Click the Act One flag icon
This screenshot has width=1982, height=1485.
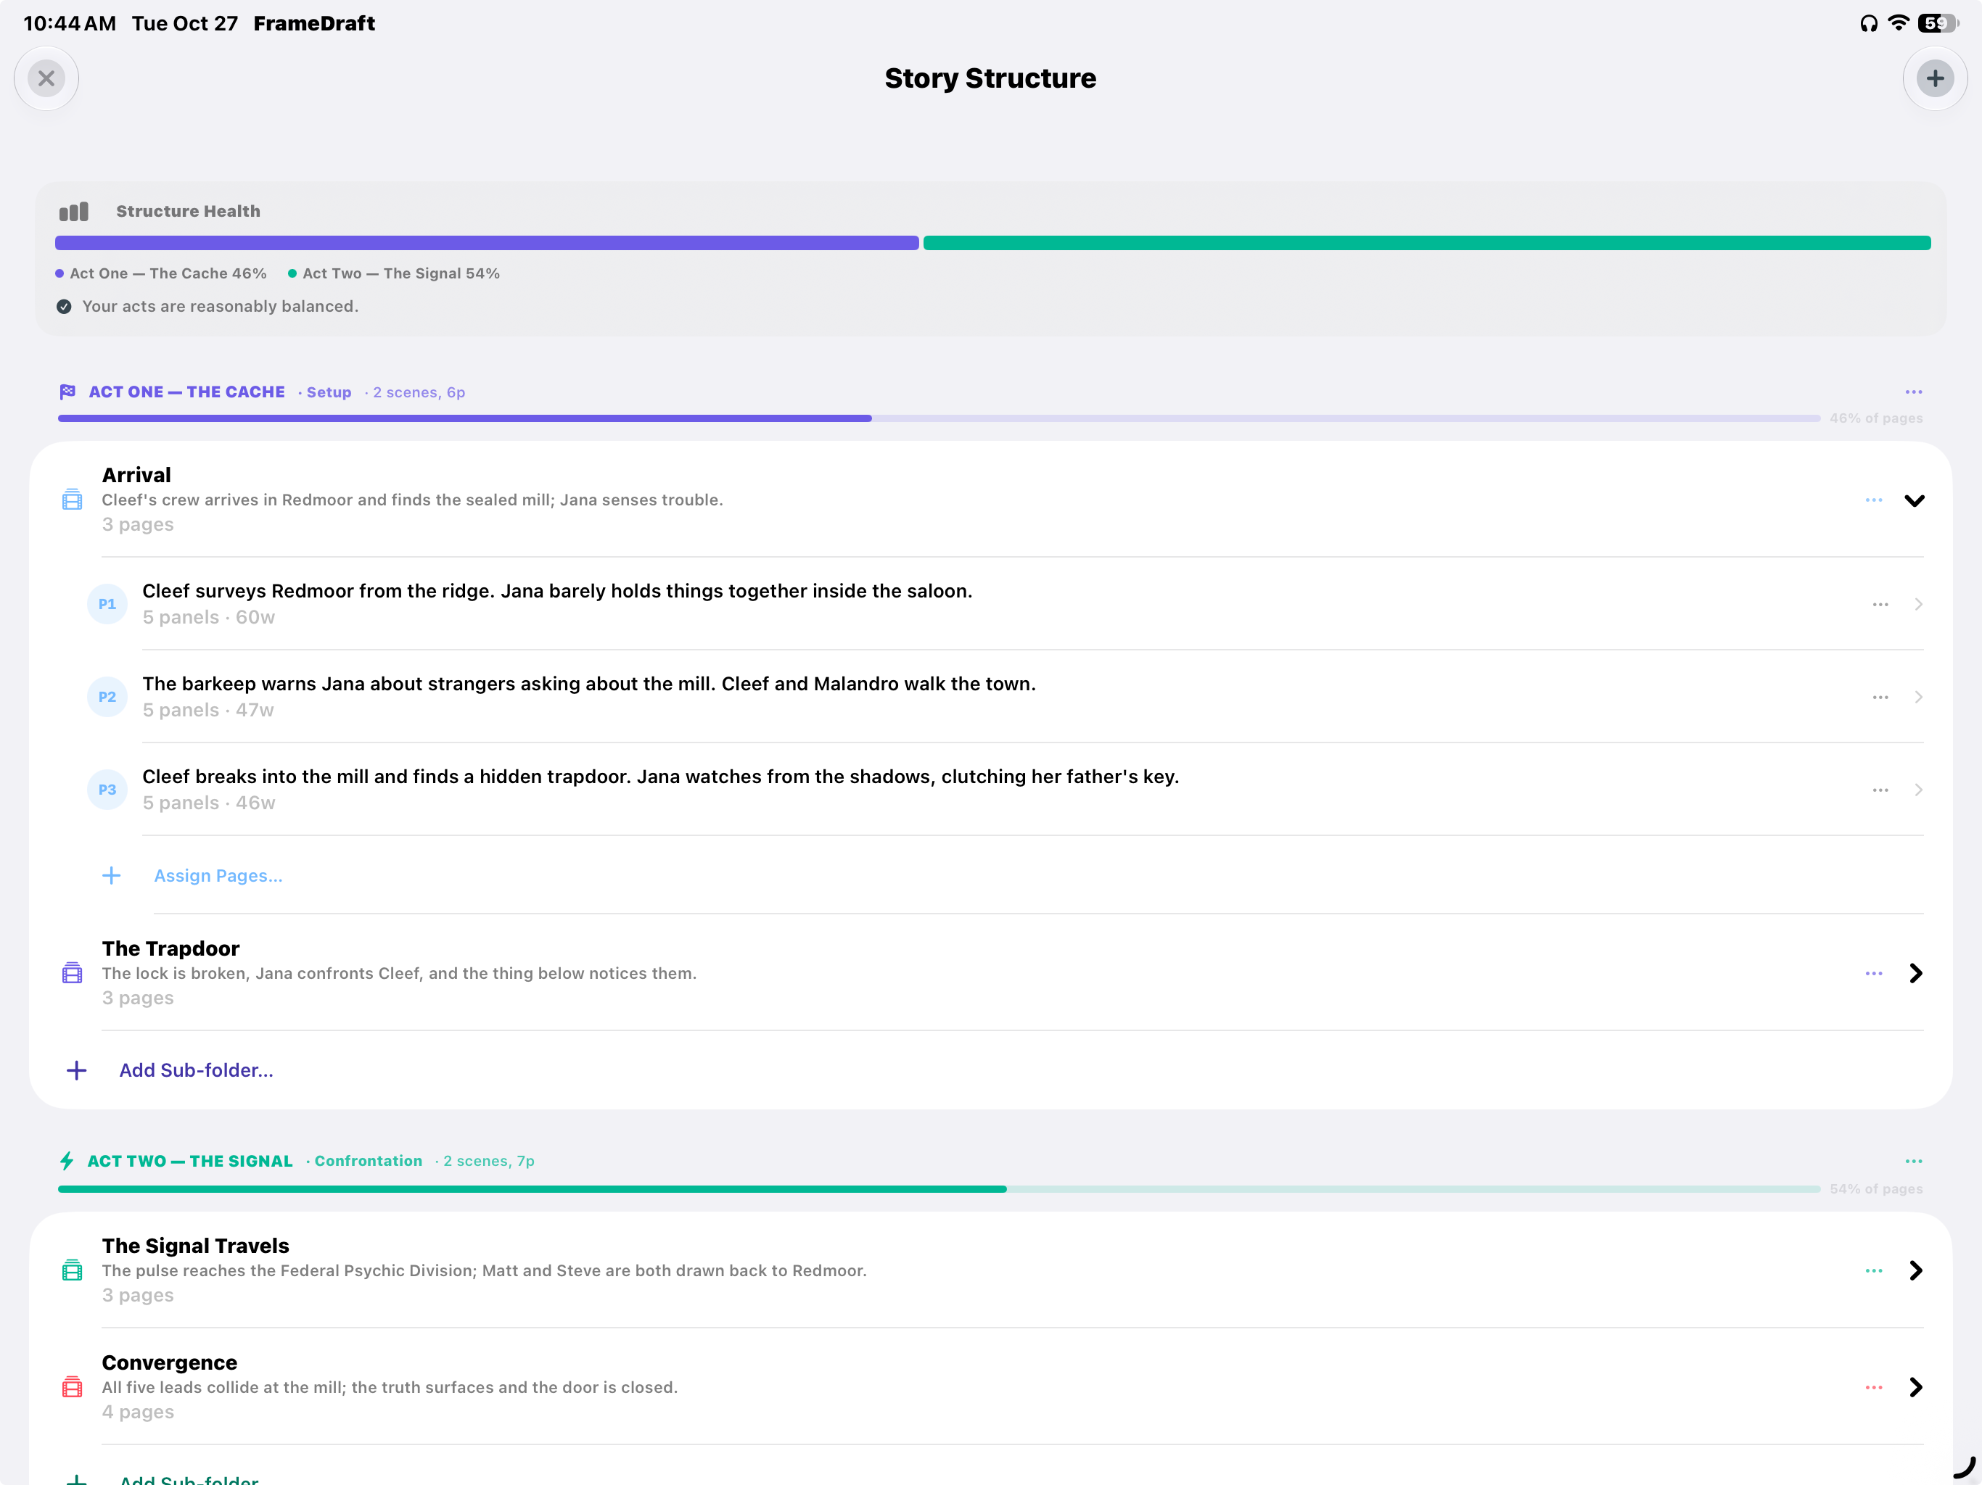click(67, 392)
